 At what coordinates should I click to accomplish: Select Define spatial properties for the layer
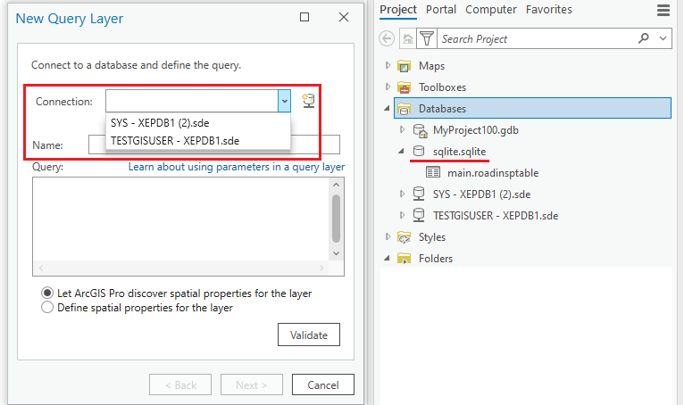pos(47,308)
